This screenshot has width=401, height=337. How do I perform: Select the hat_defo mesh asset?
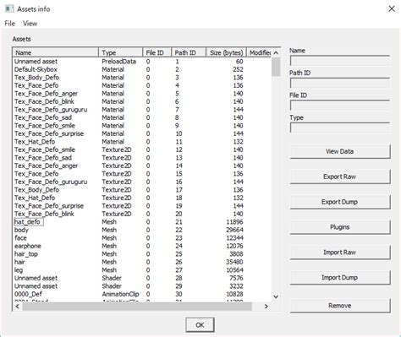tap(29, 222)
